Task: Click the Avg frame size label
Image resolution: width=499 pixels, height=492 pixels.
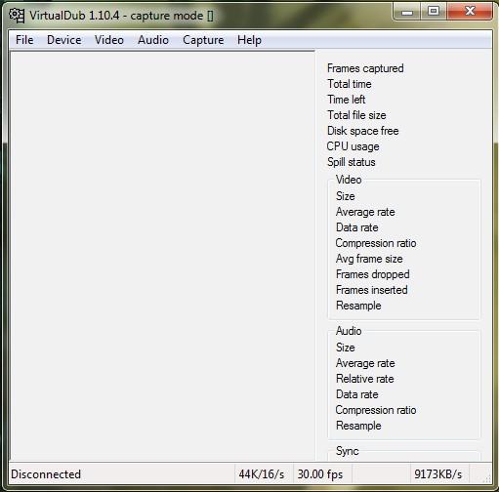Action: tap(369, 259)
